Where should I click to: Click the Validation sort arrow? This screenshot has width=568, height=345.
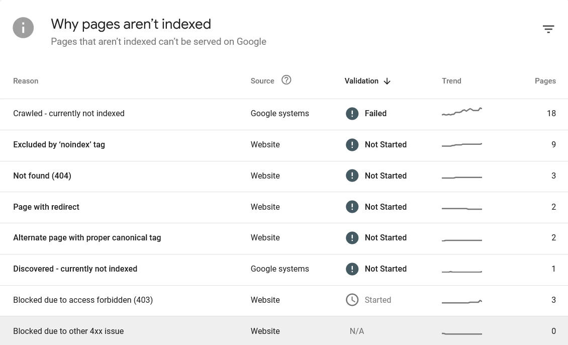click(387, 81)
